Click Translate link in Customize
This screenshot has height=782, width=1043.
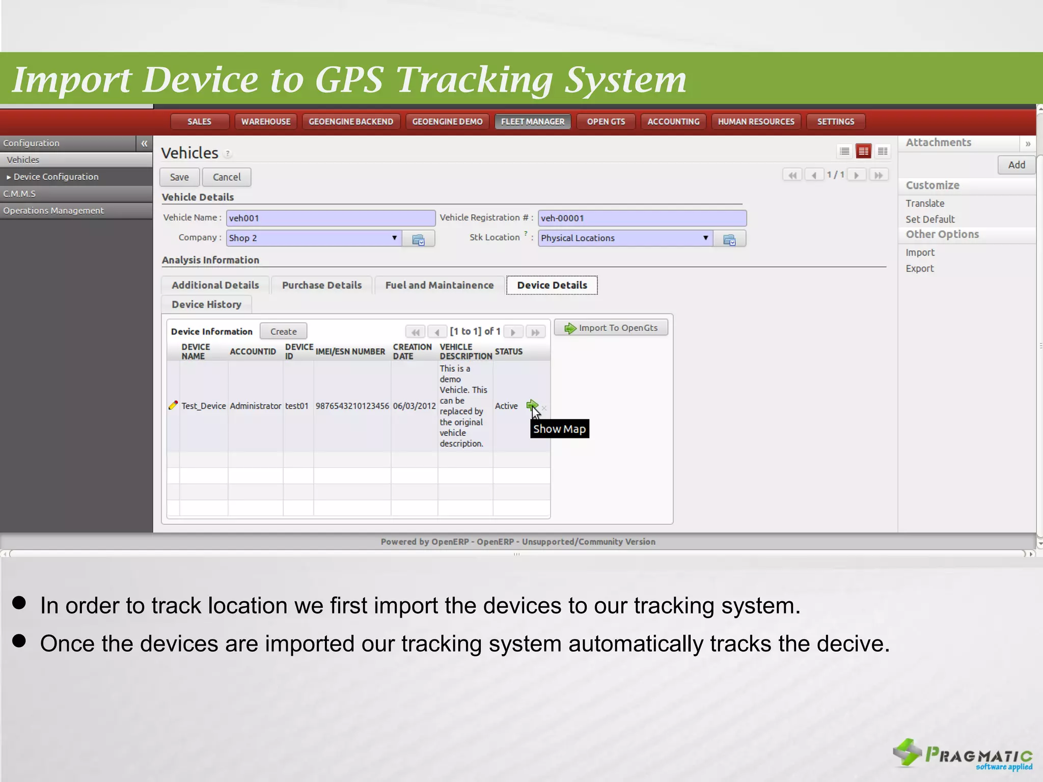(x=925, y=204)
